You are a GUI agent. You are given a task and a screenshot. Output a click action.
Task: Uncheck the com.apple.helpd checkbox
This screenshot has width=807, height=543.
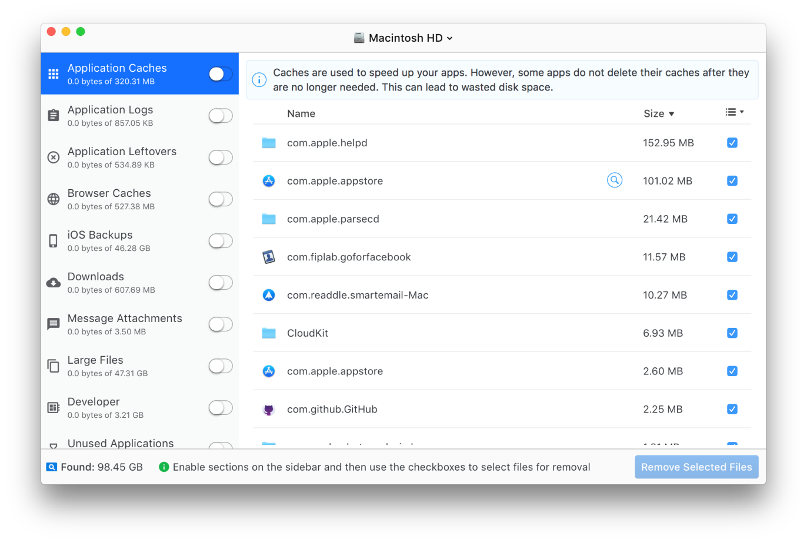coord(732,143)
